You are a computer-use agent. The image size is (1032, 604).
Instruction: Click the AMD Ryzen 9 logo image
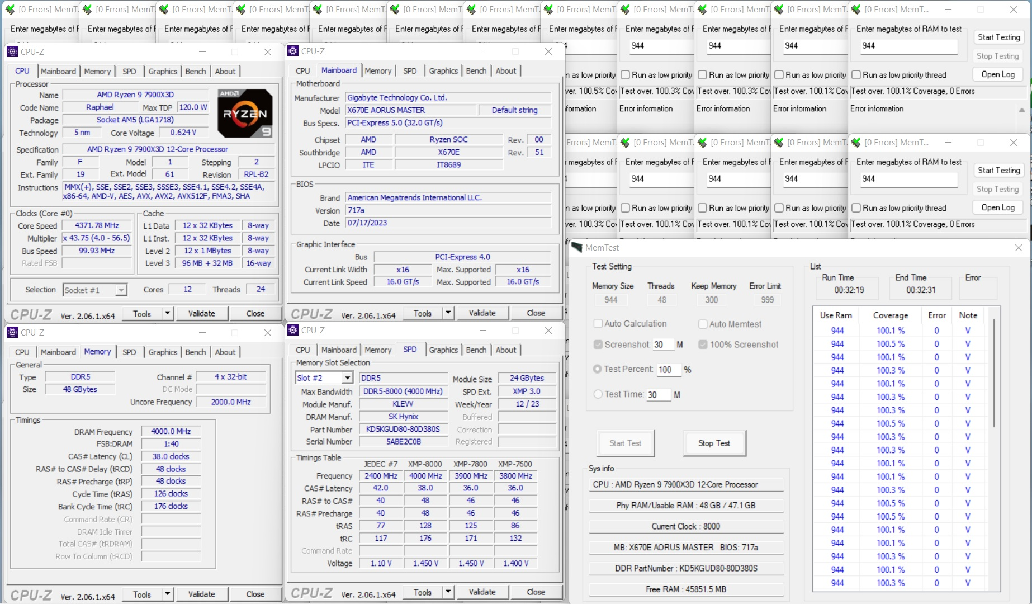pos(245,114)
